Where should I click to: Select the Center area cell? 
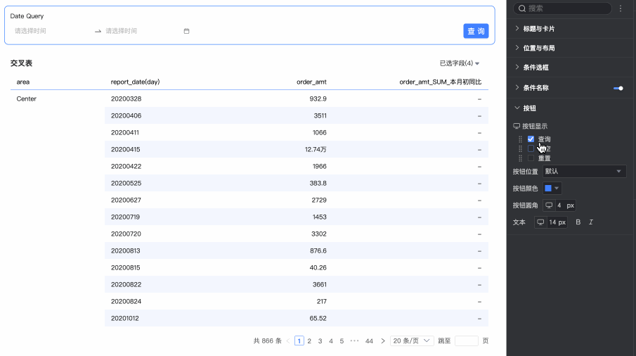click(27, 99)
